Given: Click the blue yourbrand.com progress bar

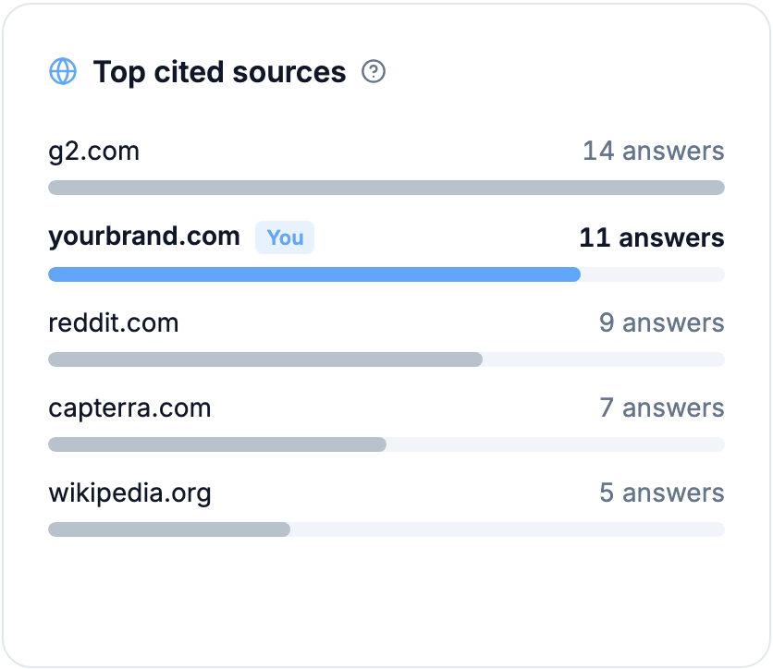Looking at the screenshot, I should coord(314,274).
